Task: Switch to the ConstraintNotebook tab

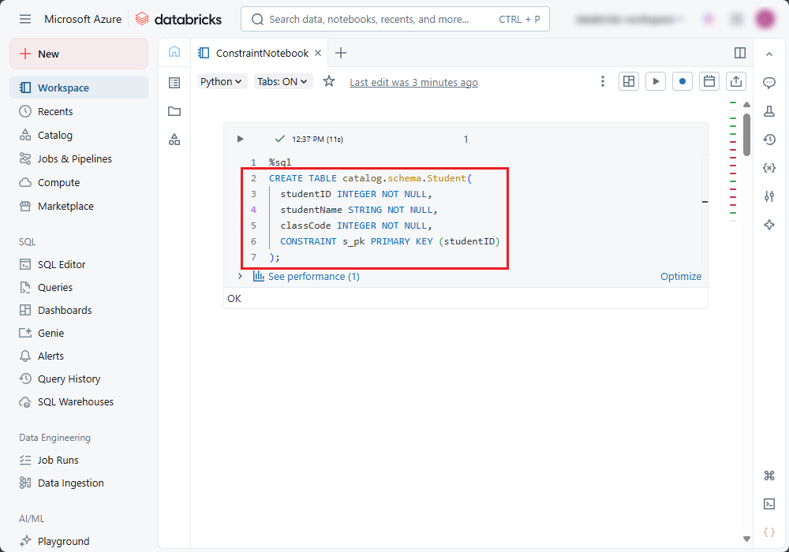Action: (x=262, y=53)
